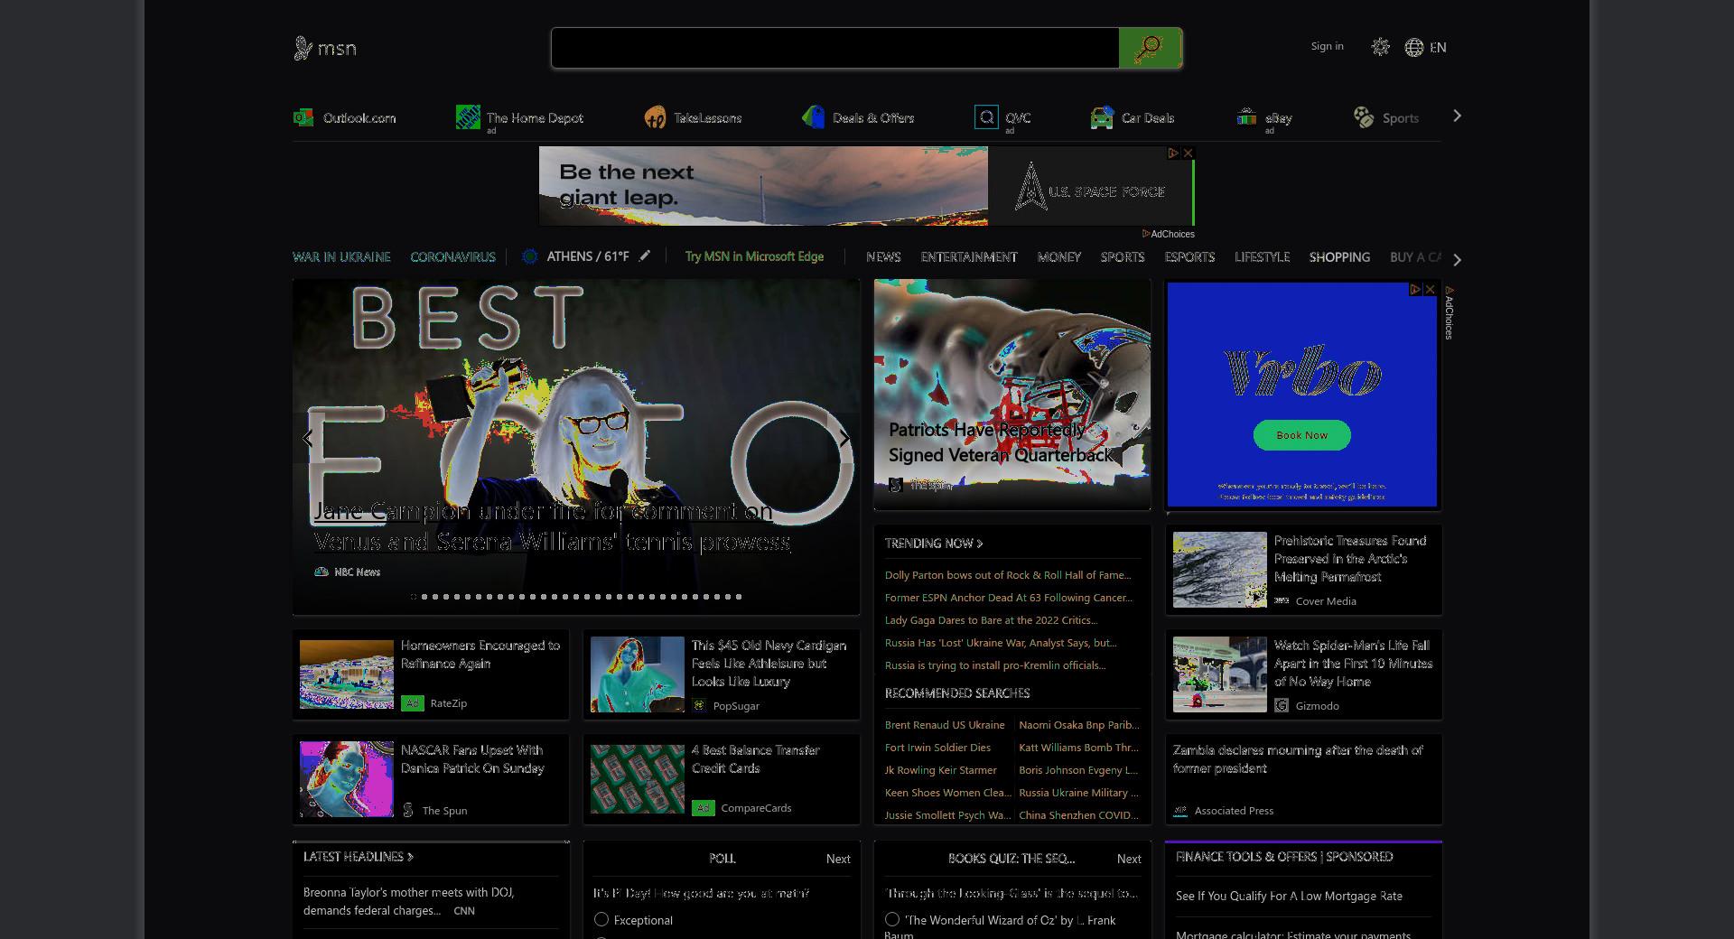Click the AdChoices icon on Space Force banner

click(x=1174, y=153)
